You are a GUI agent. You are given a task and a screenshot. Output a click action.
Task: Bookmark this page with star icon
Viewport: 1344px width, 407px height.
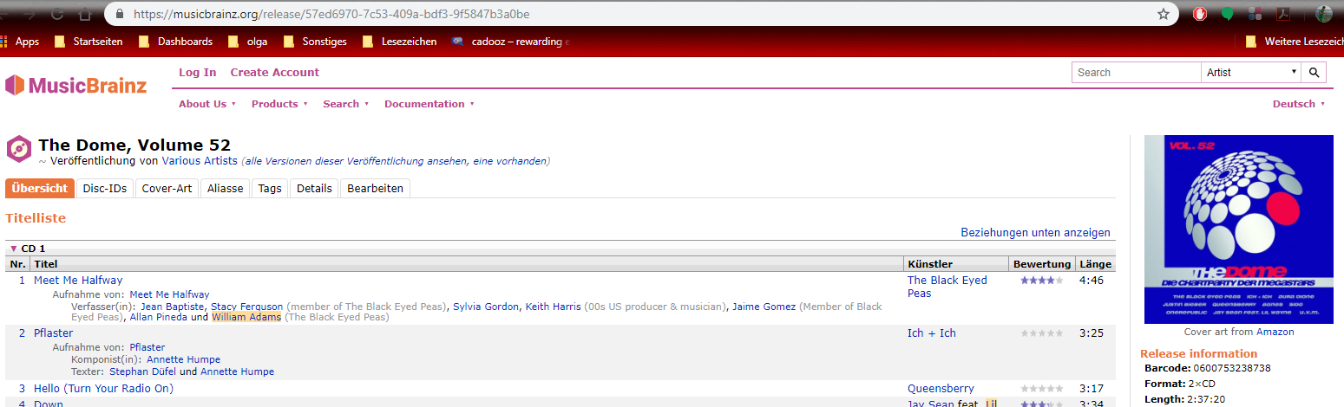coord(1163,14)
